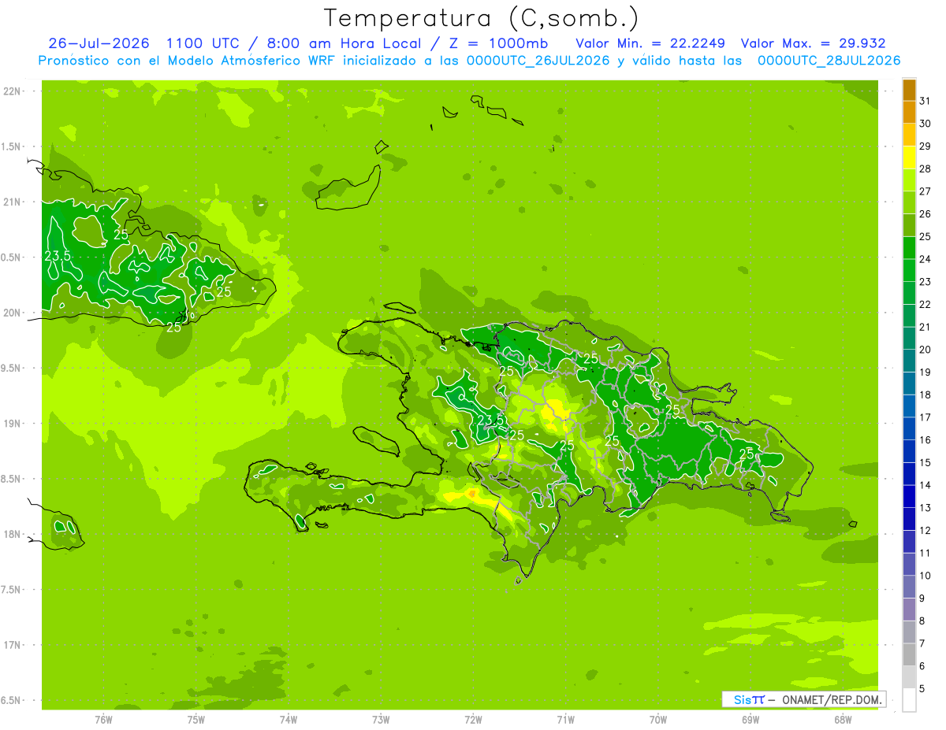Click the colorbar value label "18"
This screenshot has height=730, width=946.
(925, 395)
